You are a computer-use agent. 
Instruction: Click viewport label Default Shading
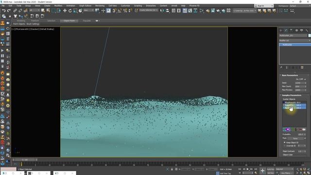(x=47, y=29)
